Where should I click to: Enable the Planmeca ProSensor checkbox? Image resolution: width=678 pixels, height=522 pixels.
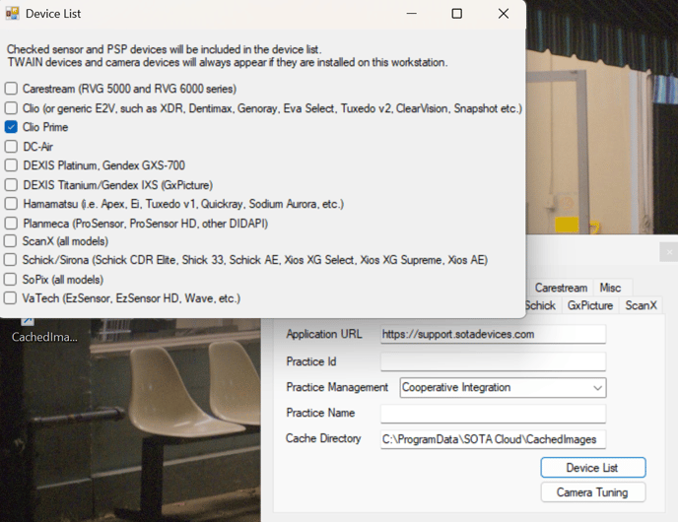[x=11, y=223]
